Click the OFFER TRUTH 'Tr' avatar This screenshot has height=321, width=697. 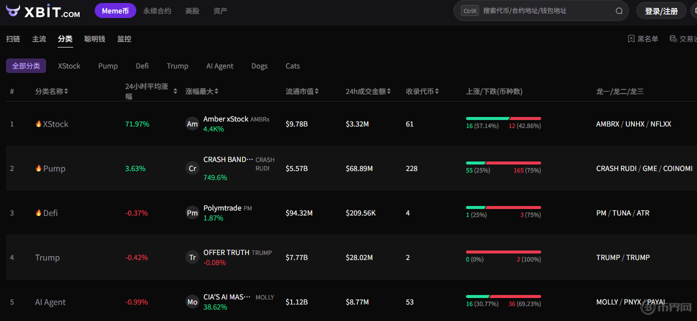click(x=192, y=257)
